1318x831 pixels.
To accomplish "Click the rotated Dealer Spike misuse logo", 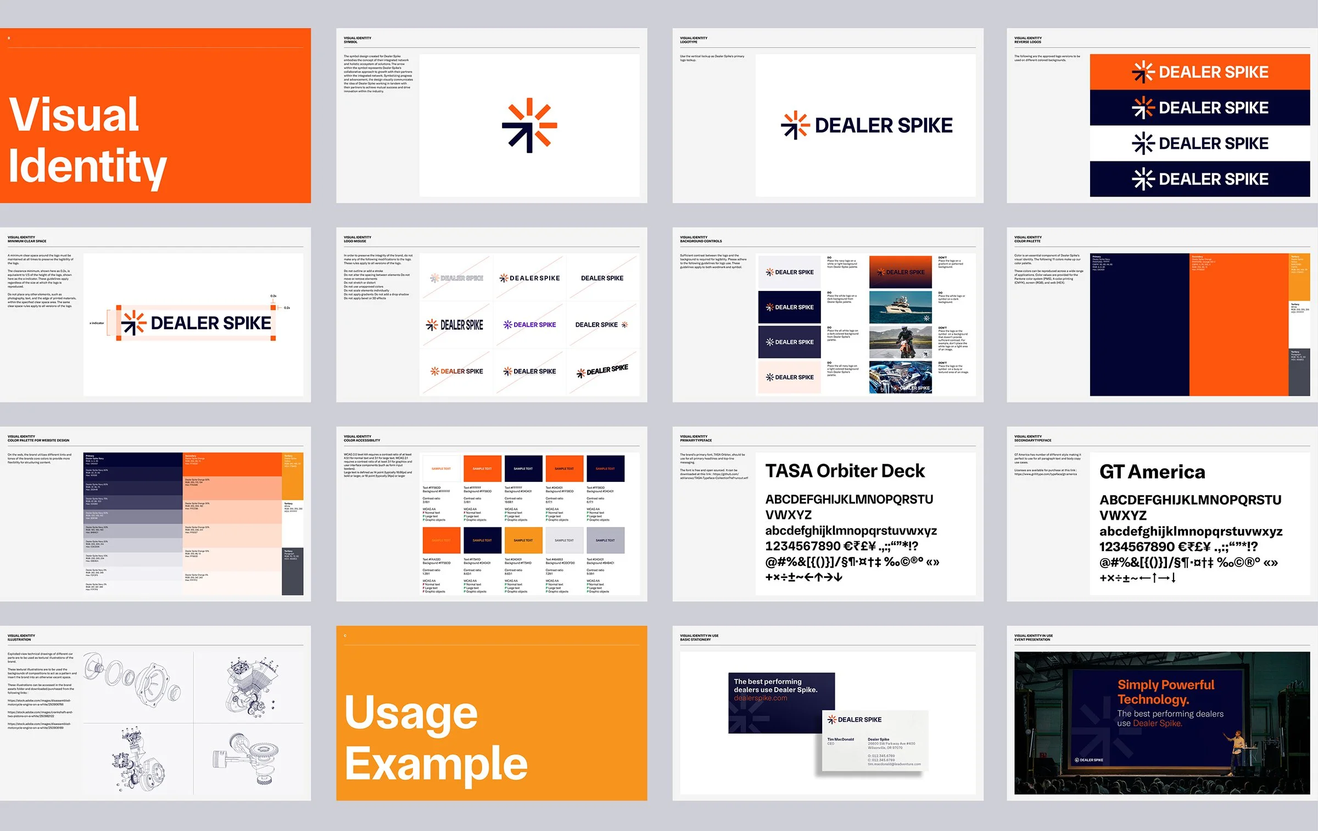I will pyautogui.click(x=602, y=372).
